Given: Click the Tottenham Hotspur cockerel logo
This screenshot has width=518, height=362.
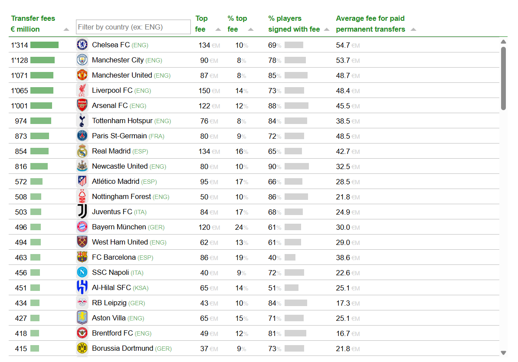Looking at the screenshot, I should coord(82,121).
